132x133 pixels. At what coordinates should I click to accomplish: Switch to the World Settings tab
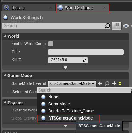83,8
